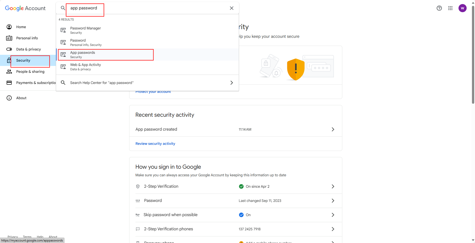Click the About info icon in sidebar
475x243 pixels.
9,98
